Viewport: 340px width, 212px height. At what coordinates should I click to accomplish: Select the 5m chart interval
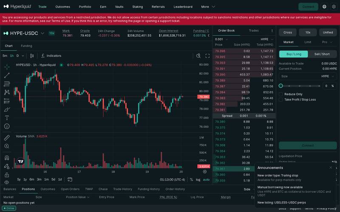pyautogui.click(x=5, y=56)
